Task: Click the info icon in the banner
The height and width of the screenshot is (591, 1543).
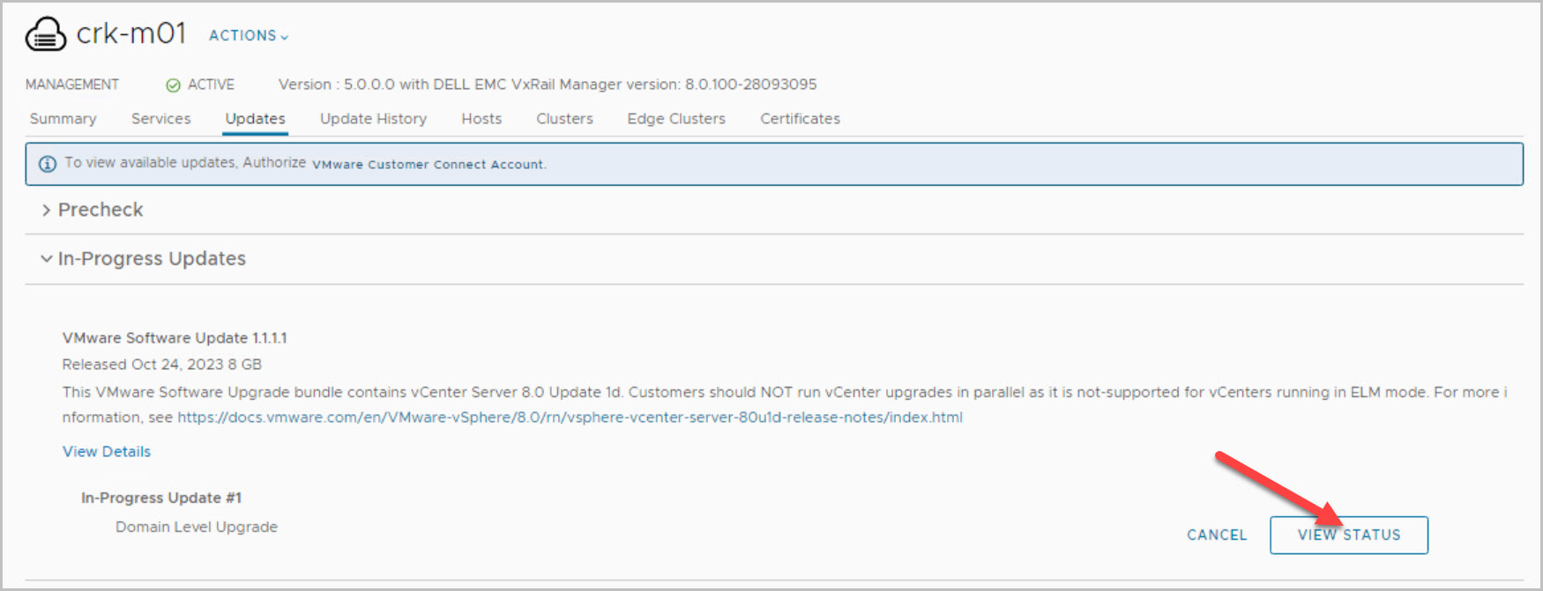Action: (48, 164)
